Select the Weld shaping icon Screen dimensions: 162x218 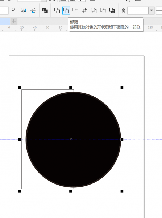(x=57, y=11)
